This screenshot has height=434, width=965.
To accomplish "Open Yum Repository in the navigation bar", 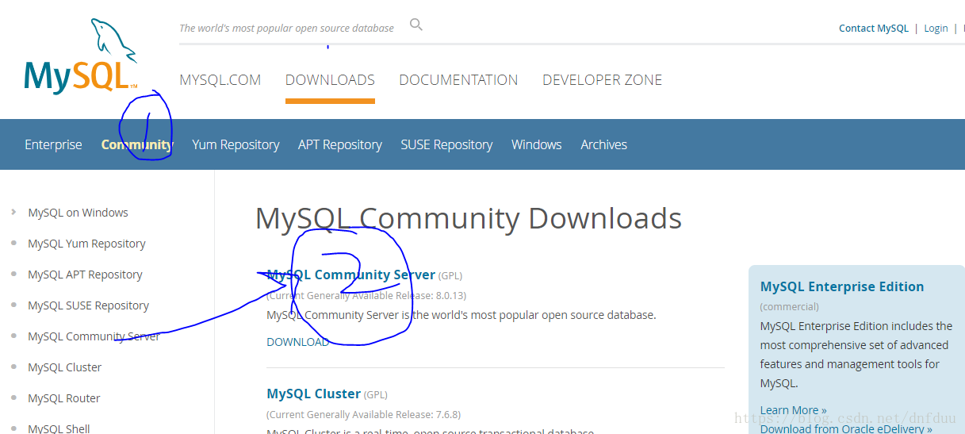I will tap(236, 144).
